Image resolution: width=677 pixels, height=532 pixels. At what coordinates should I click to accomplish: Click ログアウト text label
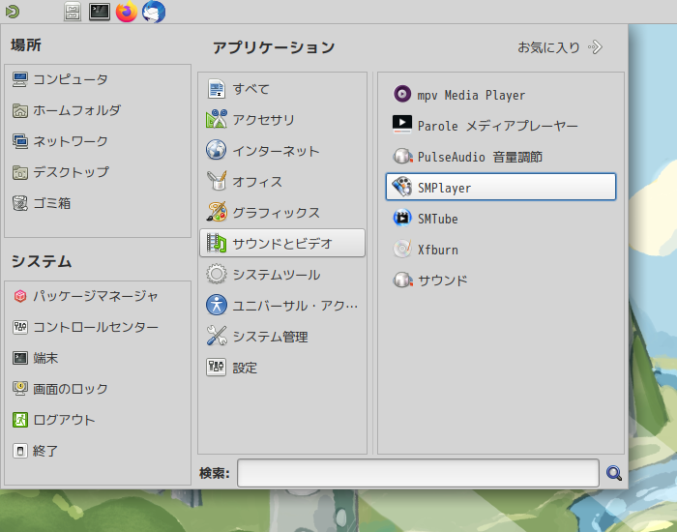[65, 420]
